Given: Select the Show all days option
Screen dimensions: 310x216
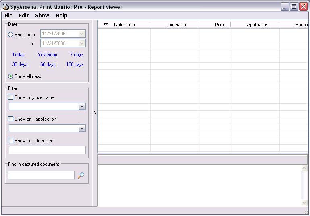Looking at the screenshot, I should coord(10,76).
